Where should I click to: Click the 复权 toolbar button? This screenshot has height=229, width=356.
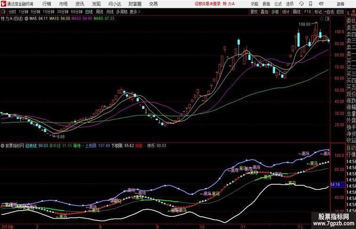point(254,12)
